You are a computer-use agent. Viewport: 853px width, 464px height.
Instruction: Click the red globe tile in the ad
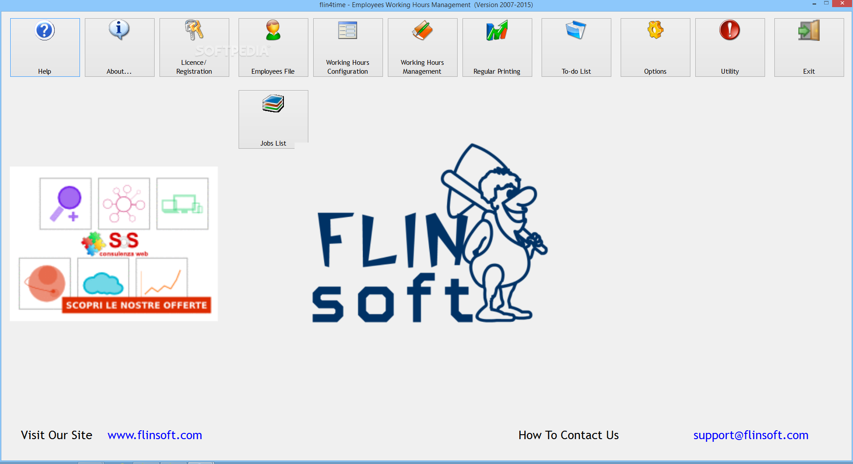click(x=44, y=284)
